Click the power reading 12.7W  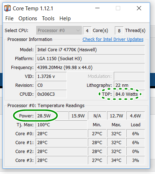[116, 116]
